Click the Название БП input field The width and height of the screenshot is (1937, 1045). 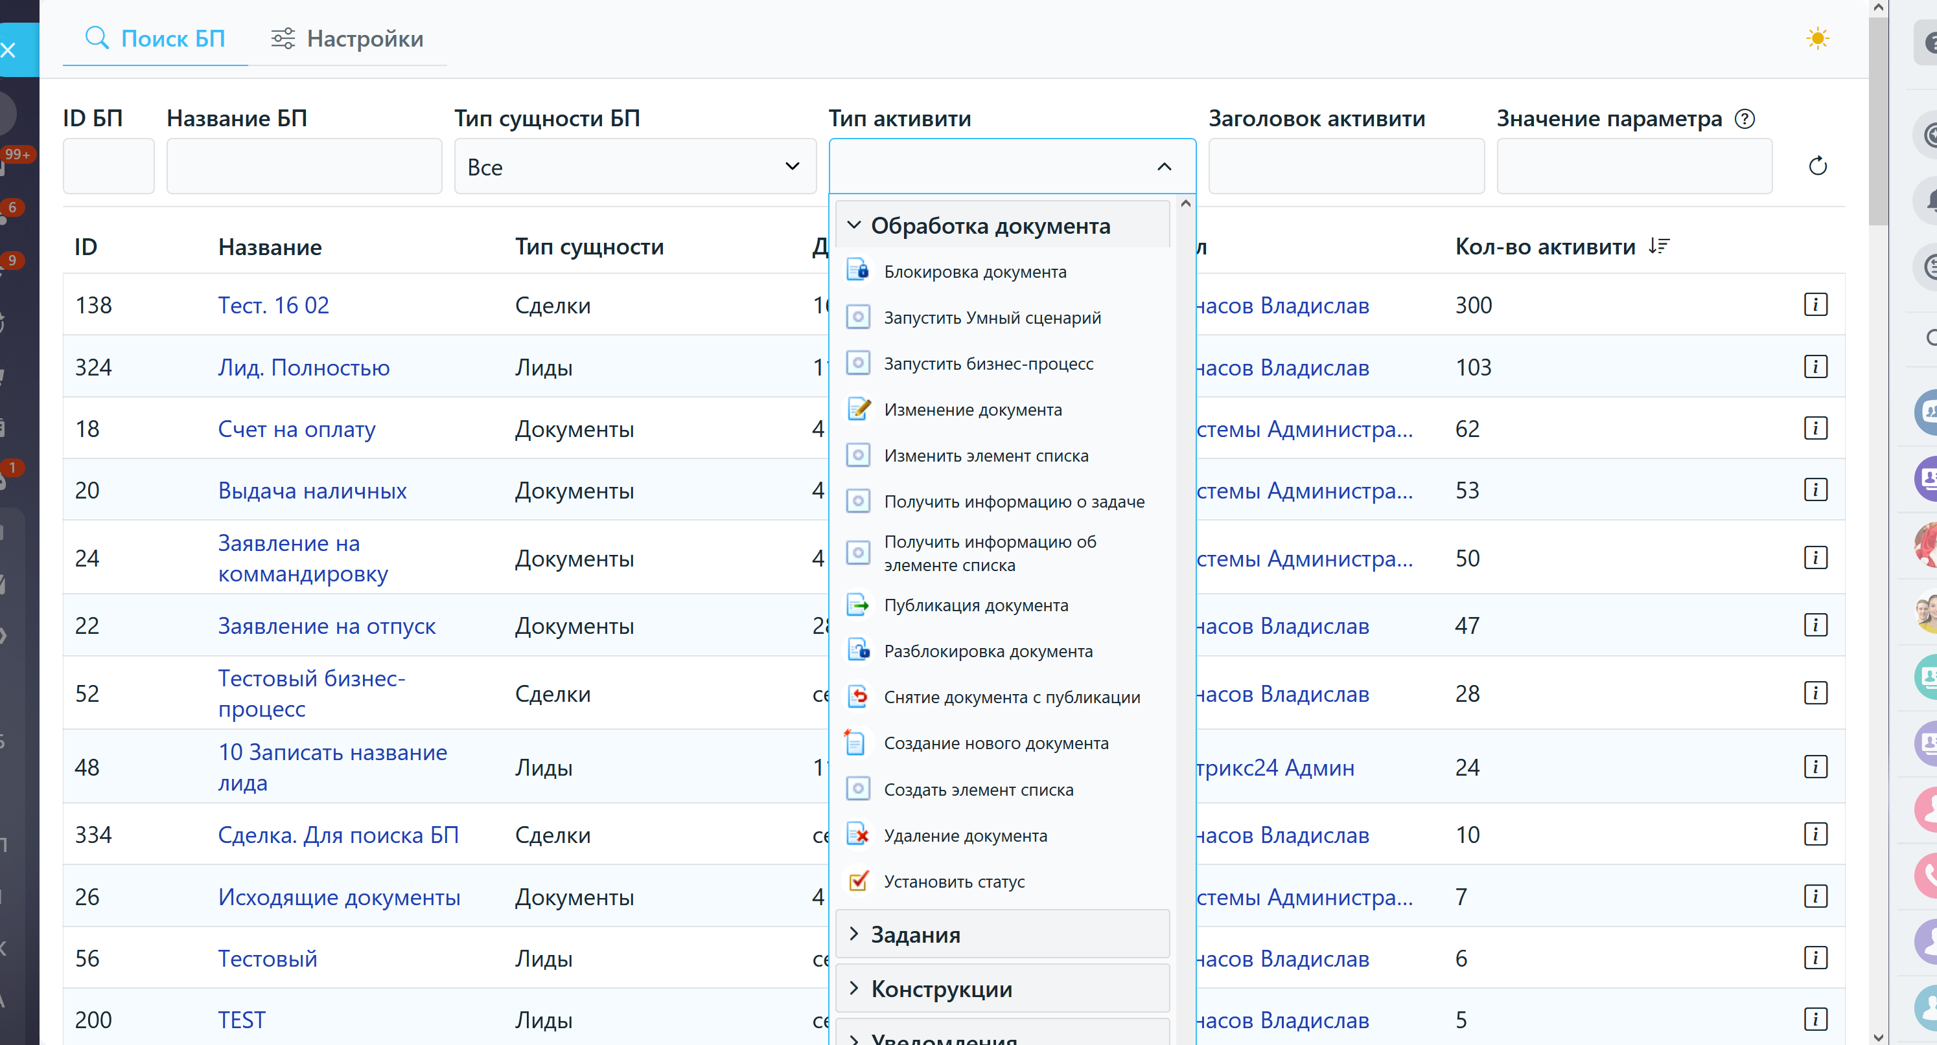304,167
